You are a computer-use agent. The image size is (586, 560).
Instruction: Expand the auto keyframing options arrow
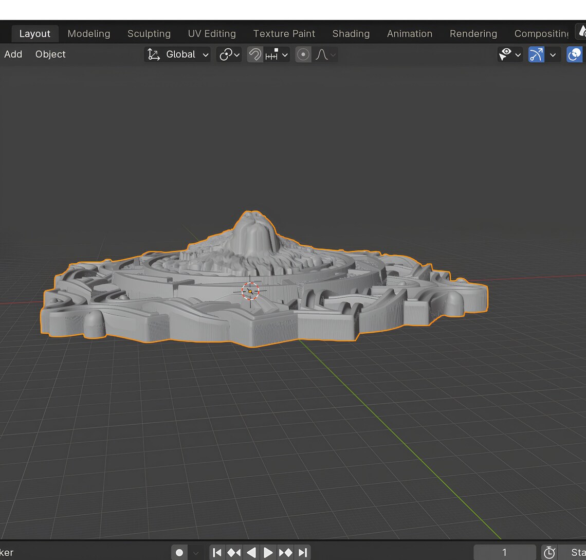(x=195, y=552)
